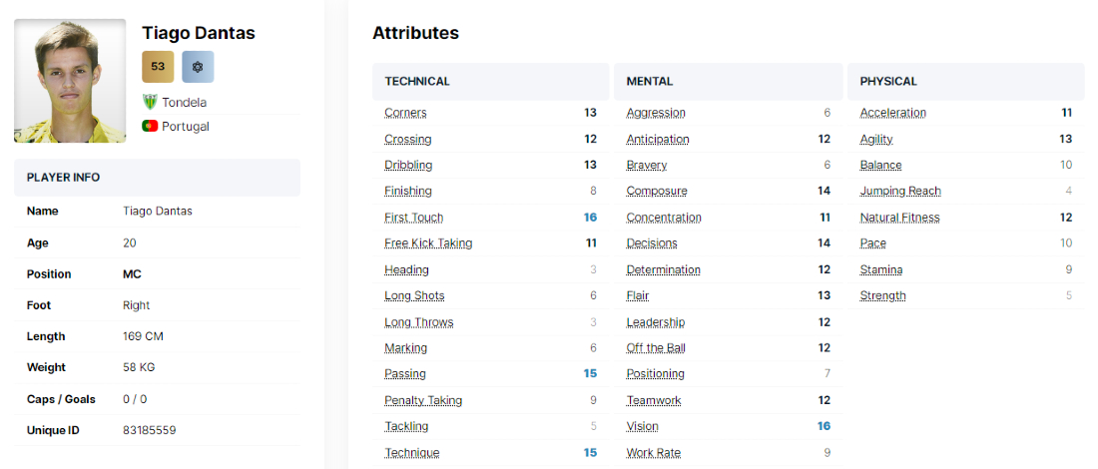The width and height of the screenshot is (1098, 469).
Task: Click the Passing attribute link
Action: click(405, 374)
